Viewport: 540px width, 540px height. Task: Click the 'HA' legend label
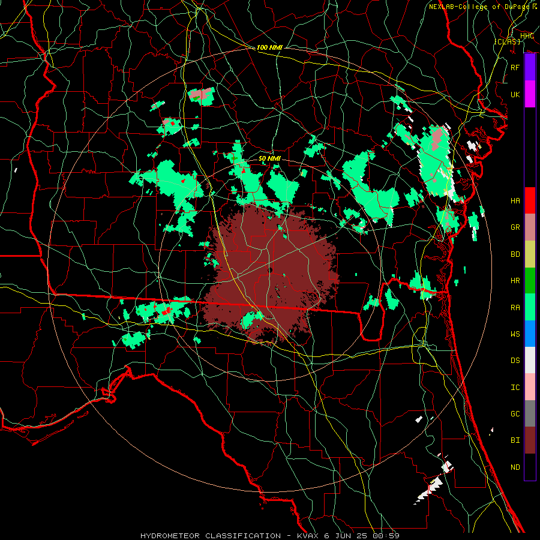point(515,201)
